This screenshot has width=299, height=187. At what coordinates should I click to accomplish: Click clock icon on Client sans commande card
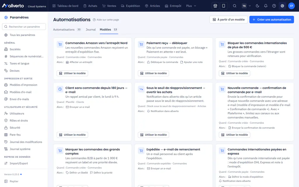click(x=60, y=89)
